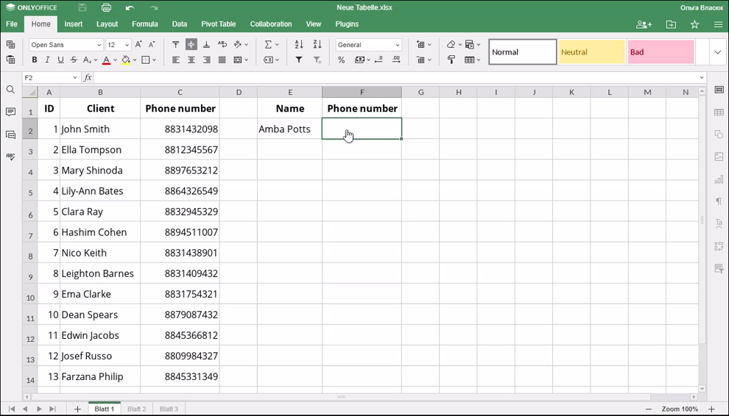
Task: Open the summation function dropdown
Action: pos(277,45)
